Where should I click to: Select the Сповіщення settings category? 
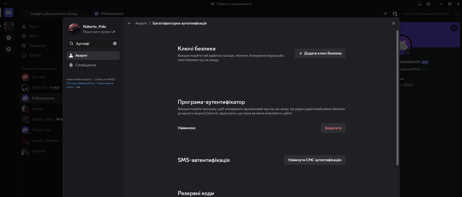pyautogui.click(x=93, y=65)
